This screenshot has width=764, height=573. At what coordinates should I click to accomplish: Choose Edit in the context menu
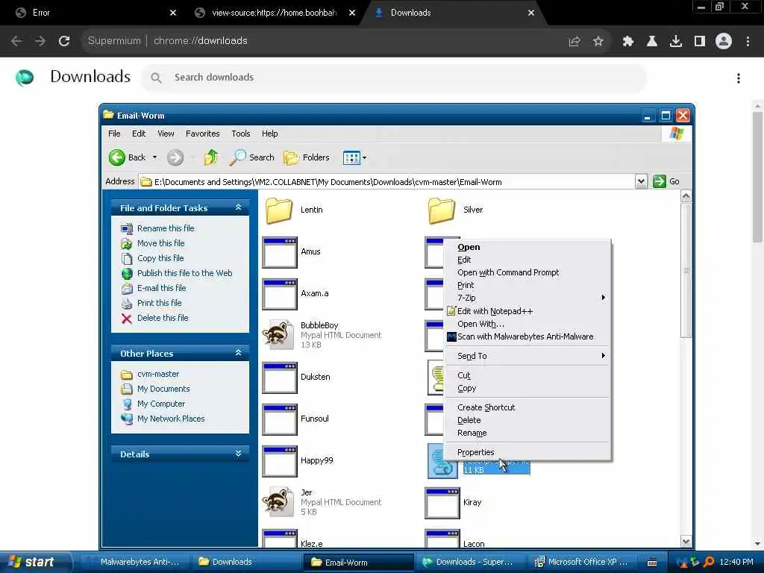527,260
